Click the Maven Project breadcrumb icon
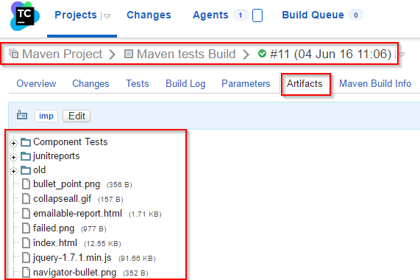 pos(13,54)
